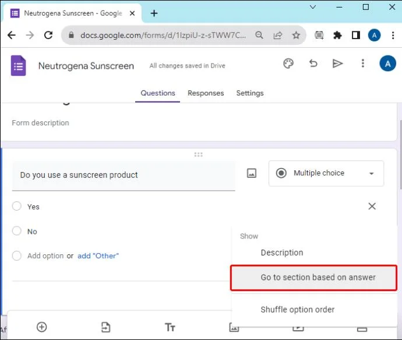Add title and description block

click(x=170, y=327)
